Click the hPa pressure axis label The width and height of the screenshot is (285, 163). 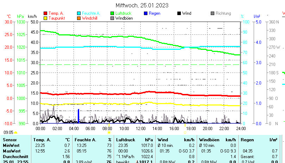(20, 16)
